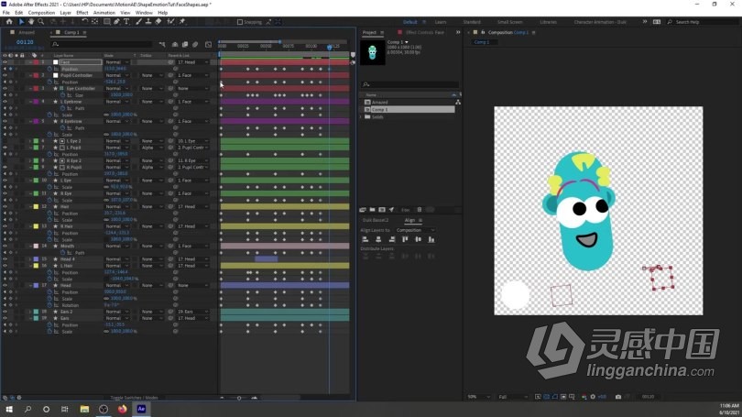Viewport: 742px width, 417px height.
Task: Switch to the Learn workspace
Action: 441,22
